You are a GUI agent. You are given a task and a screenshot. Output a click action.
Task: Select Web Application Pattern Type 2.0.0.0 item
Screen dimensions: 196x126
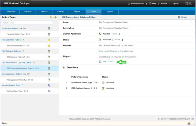20,80
